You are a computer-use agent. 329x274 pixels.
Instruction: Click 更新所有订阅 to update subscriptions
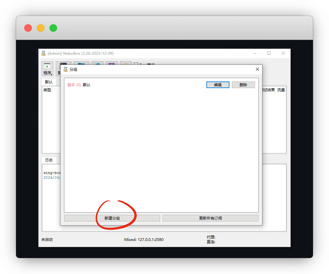point(211,218)
